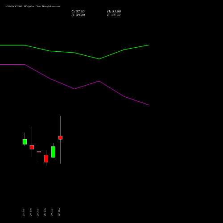Click the 02 Mar date axis label
223x223 pixels.
click(59, 212)
